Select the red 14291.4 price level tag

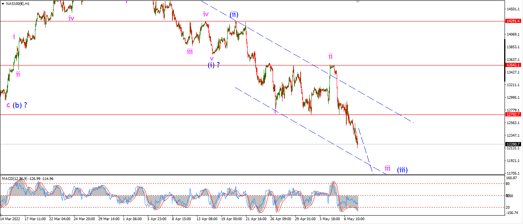[x=513, y=21]
